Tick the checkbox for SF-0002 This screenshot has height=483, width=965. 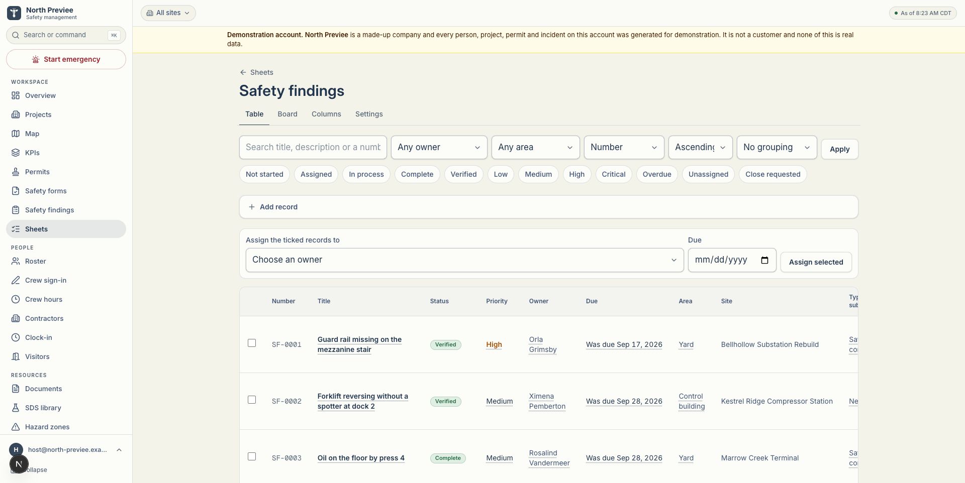coord(252,400)
